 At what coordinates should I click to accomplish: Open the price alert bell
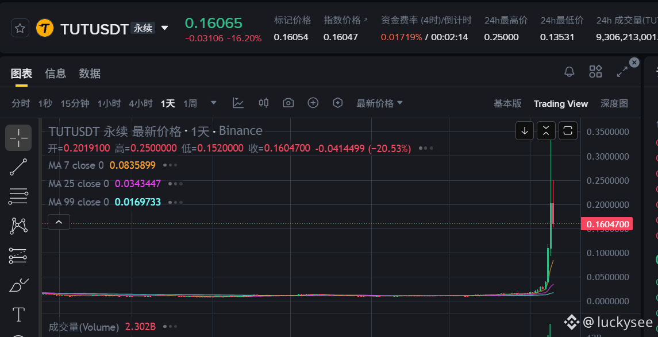click(x=570, y=72)
